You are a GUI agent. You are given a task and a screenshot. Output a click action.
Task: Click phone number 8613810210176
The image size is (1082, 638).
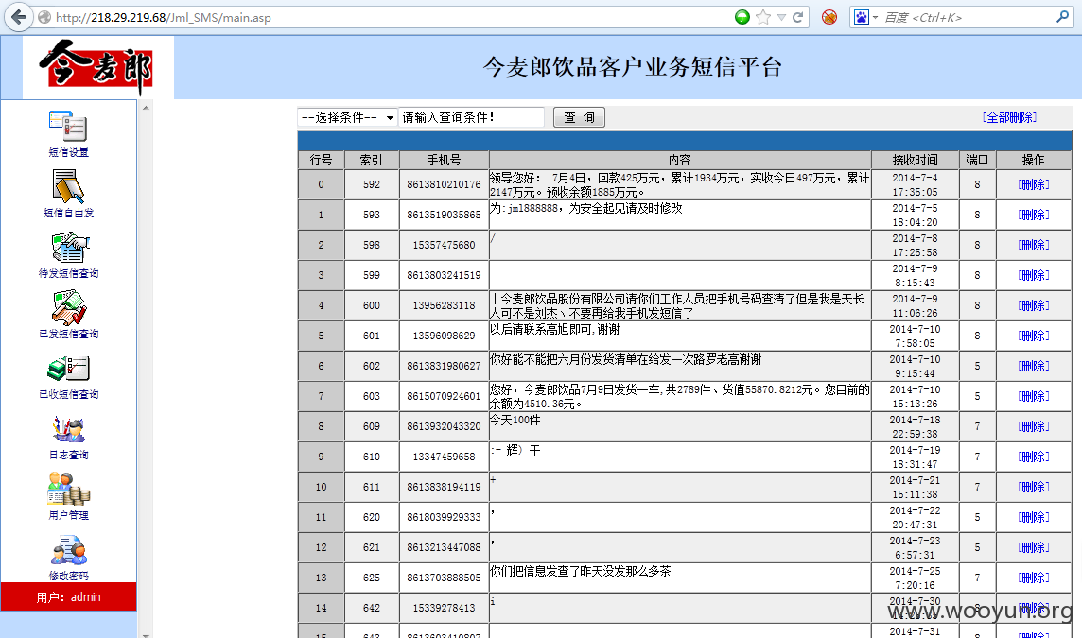(444, 185)
